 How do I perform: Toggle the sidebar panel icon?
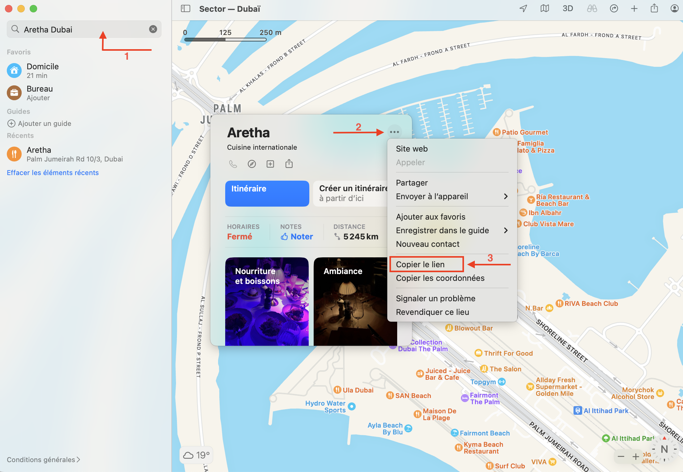(185, 9)
